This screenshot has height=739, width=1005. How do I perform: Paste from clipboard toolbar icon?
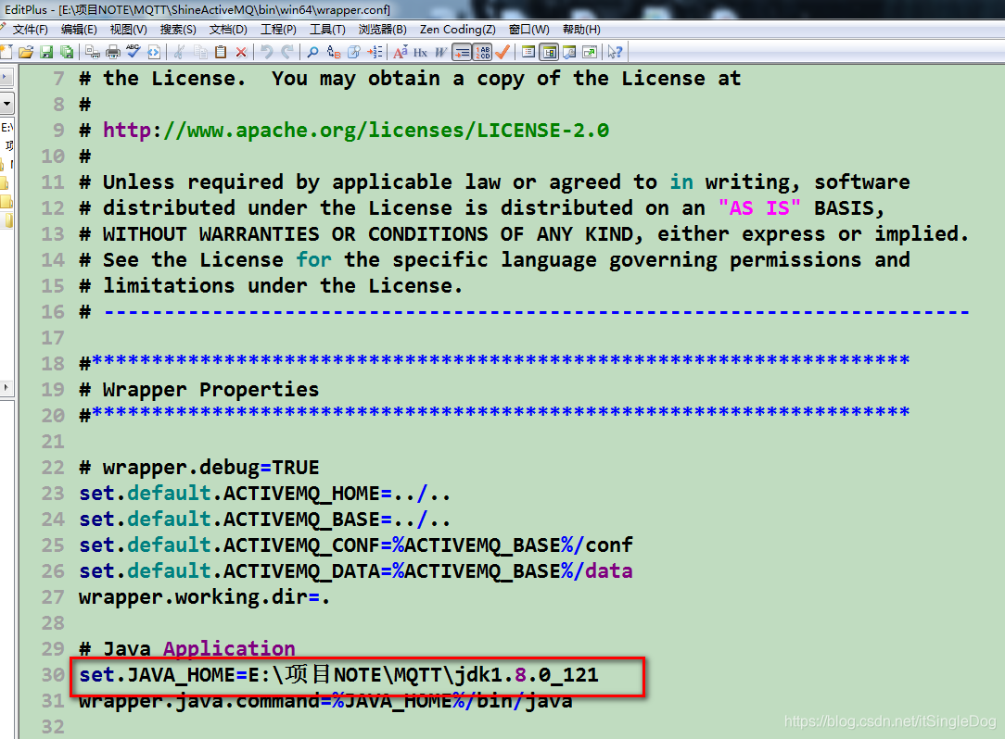pyautogui.click(x=221, y=52)
